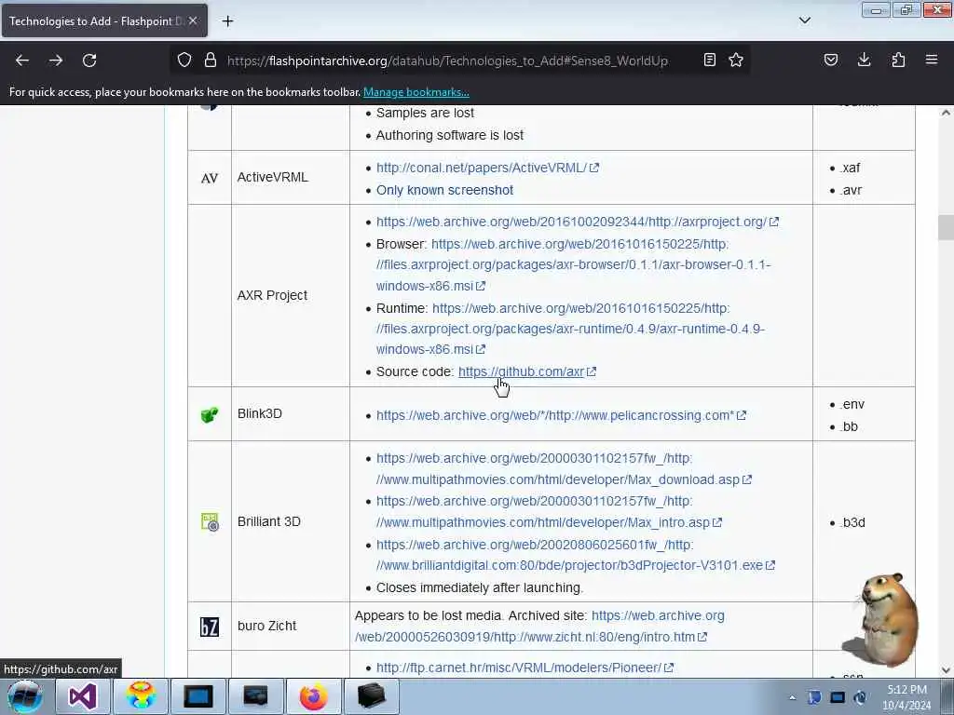Close the Technologies to Add tab

193,20
